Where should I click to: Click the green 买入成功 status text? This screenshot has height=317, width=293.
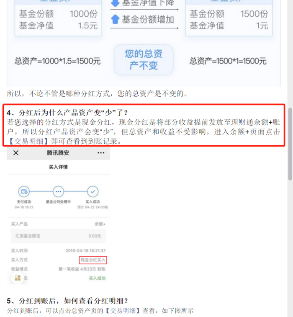pyautogui.click(x=98, y=278)
